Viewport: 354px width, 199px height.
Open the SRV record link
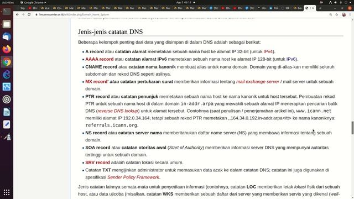click(x=97, y=163)
